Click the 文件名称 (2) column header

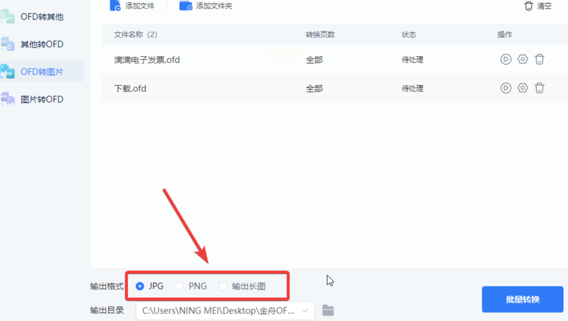pos(136,34)
